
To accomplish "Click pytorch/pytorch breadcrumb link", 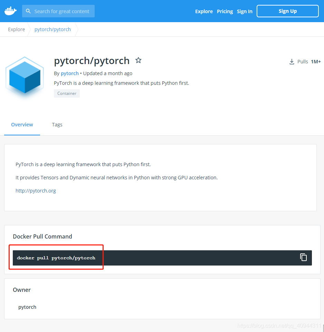I will (x=53, y=29).
